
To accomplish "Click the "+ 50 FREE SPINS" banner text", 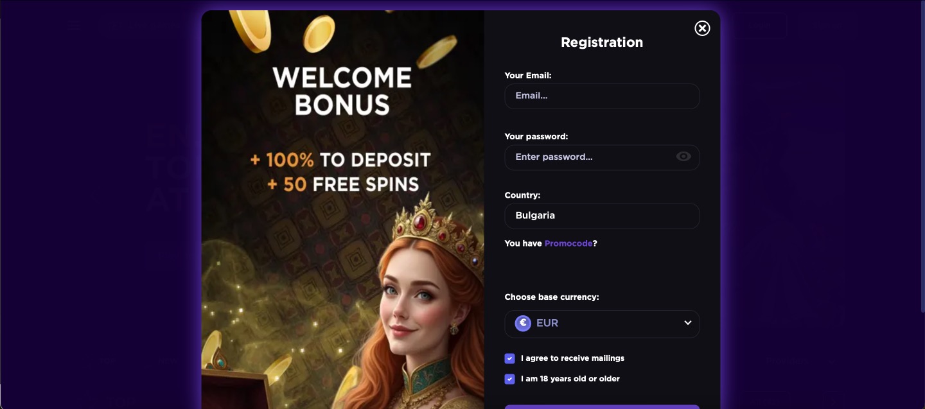I will tap(342, 184).
